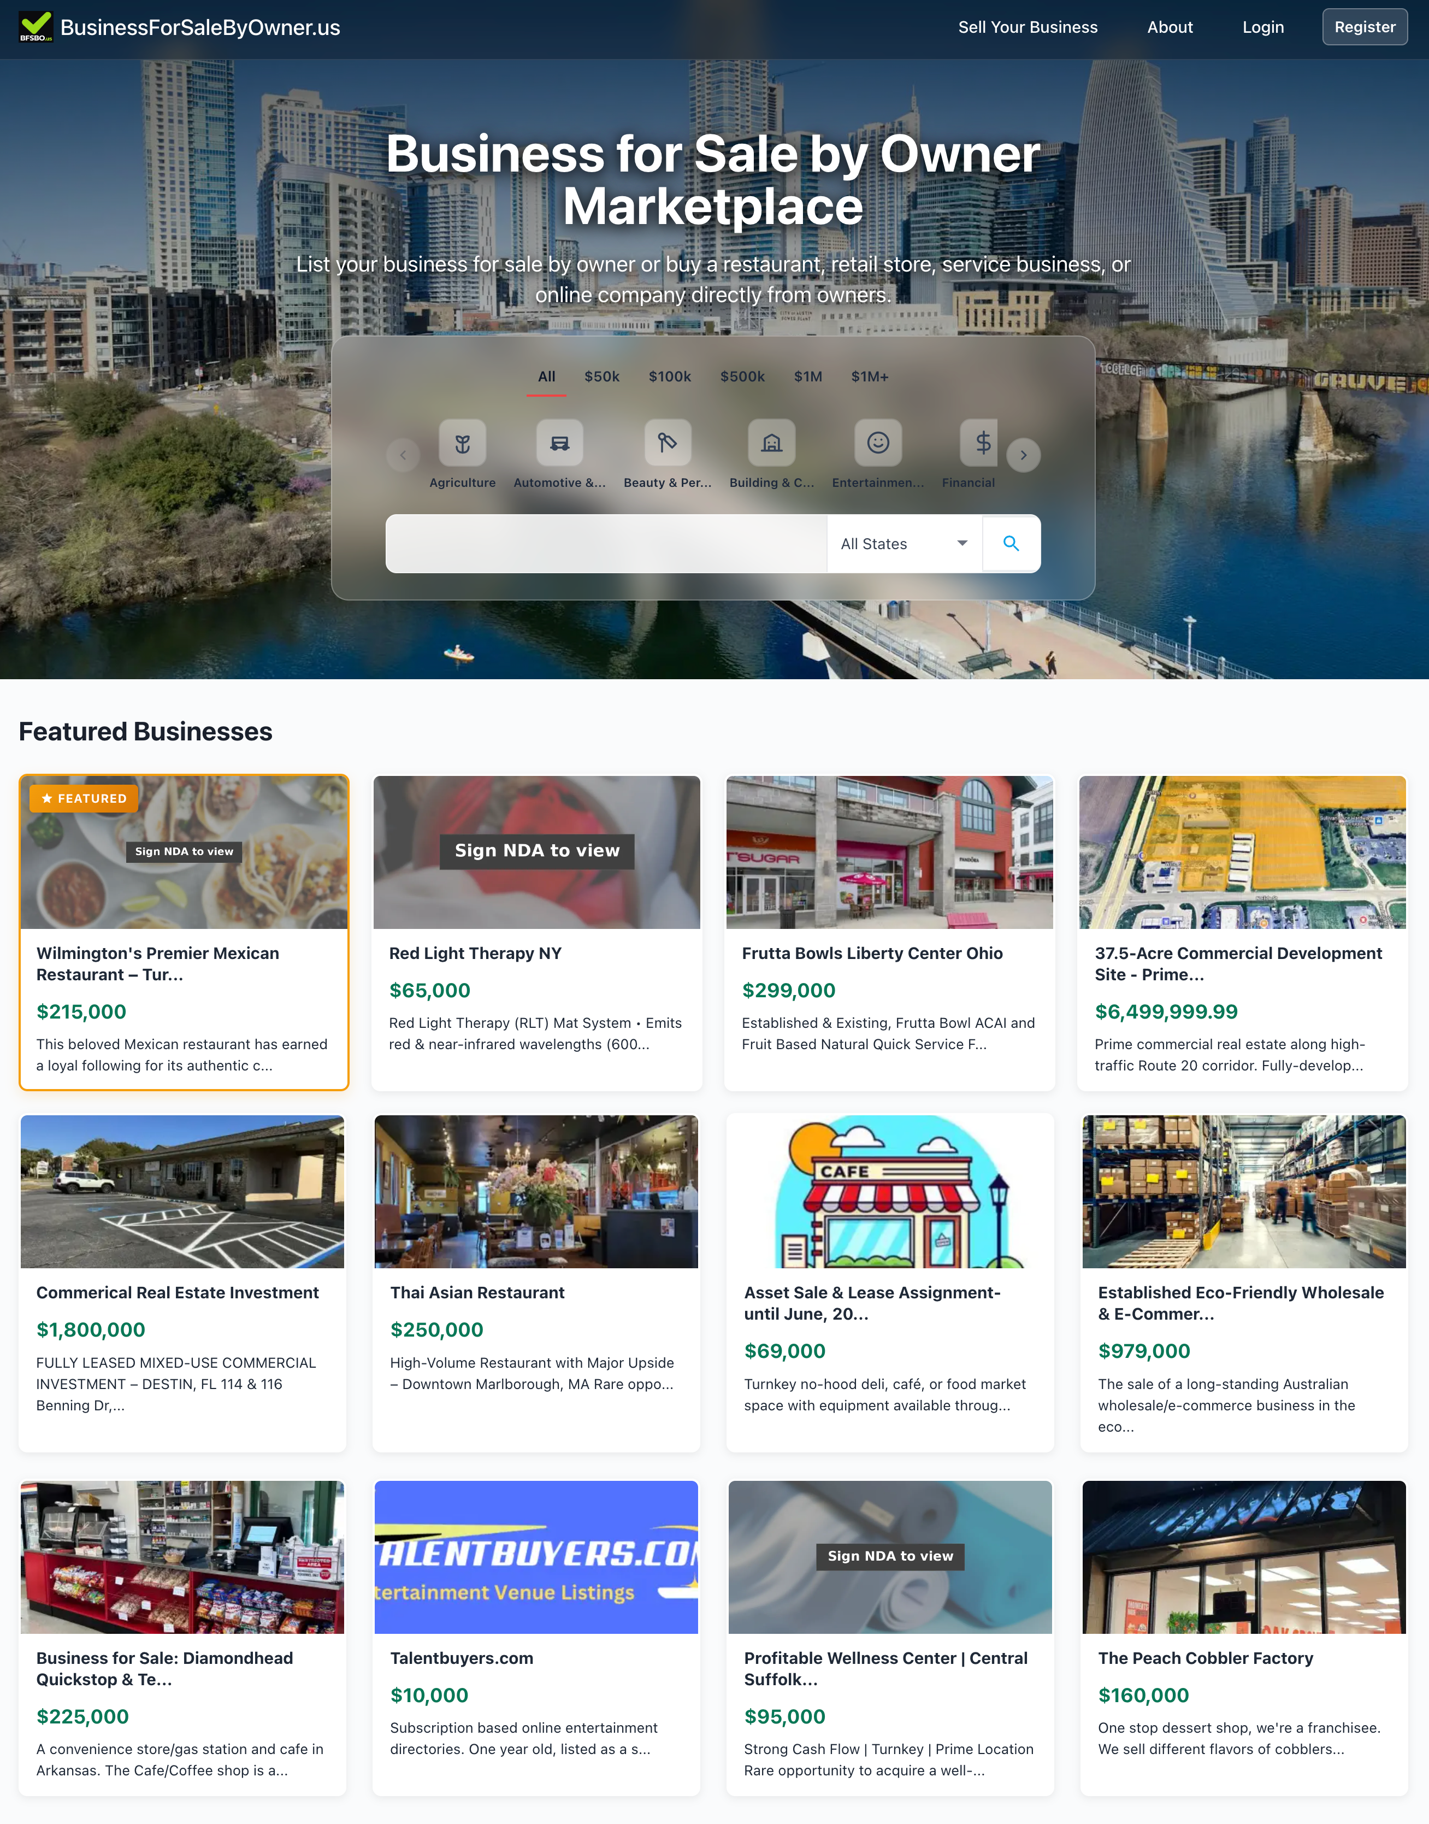This screenshot has height=1824, width=1429.
Task: Click the Building & Construction category icon
Action: click(x=771, y=443)
